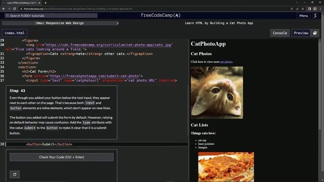Click the address bar URL
324x182 pixels.
[78, 9]
